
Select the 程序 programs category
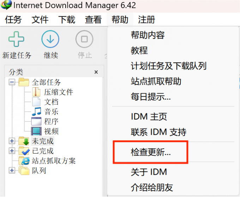coord(36,122)
